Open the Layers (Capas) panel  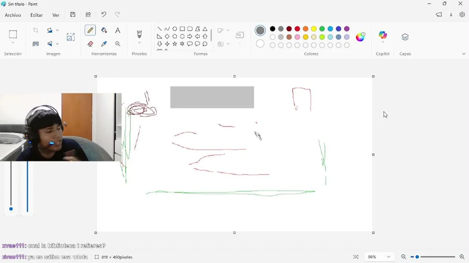coord(405,37)
